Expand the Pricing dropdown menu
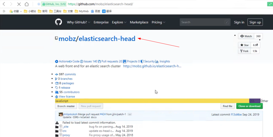Viewport: 273px width, 137px height. [x=158, y=22]
